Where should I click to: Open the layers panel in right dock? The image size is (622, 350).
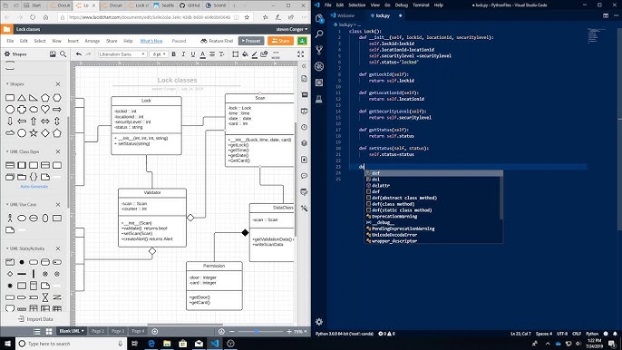coord(305,143)
